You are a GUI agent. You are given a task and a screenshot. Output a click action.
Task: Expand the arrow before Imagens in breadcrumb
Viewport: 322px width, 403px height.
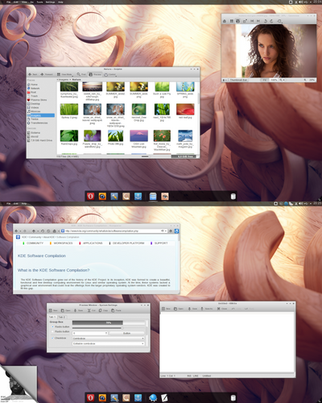[x=57, y=80]
